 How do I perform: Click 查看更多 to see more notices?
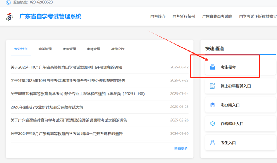181,149
